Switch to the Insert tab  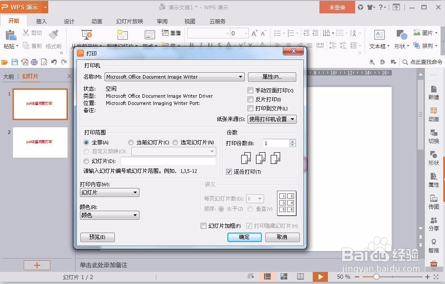tap(41, 21)
